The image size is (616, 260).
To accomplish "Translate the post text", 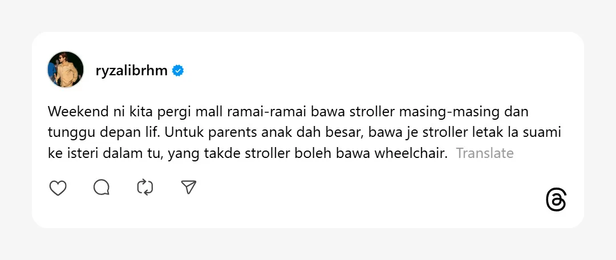I will (x=485, y=153).
